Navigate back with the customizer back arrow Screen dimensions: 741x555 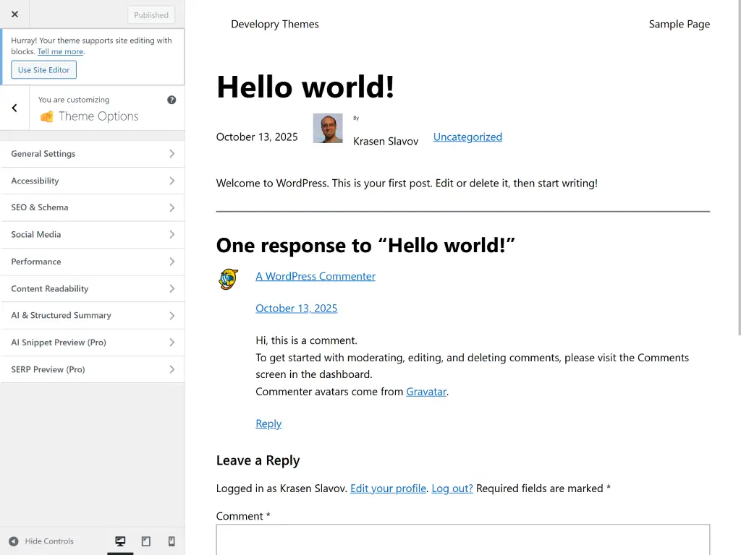[14, 108]
